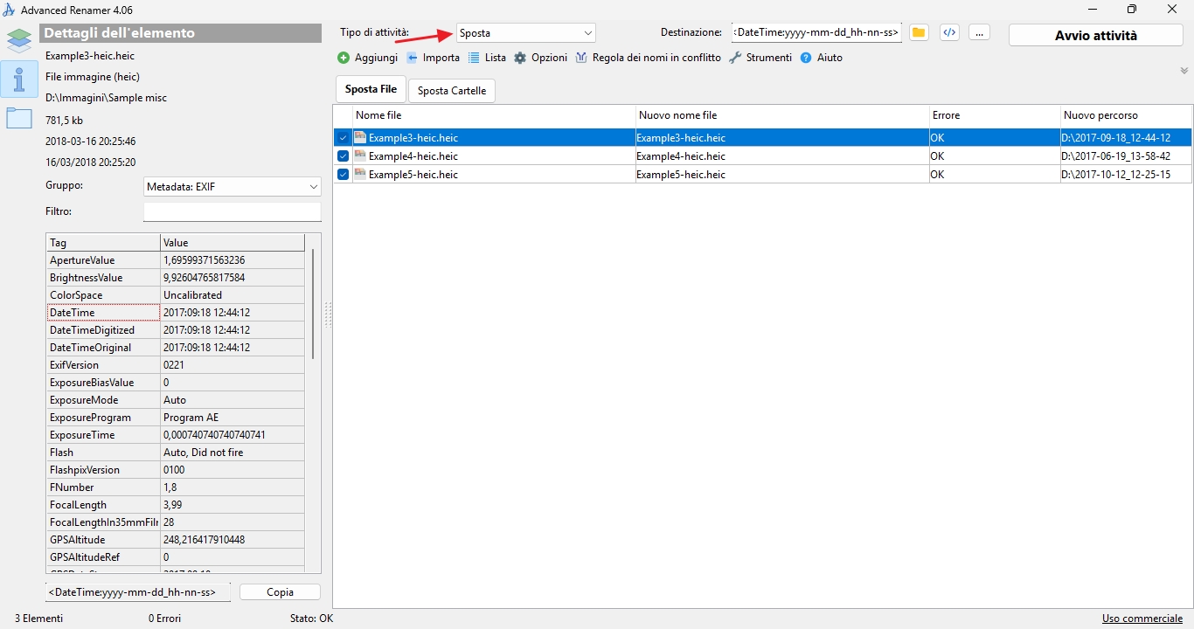Select the FNumber tag row
Screen dimensions: 1194x629
[176, 487]
